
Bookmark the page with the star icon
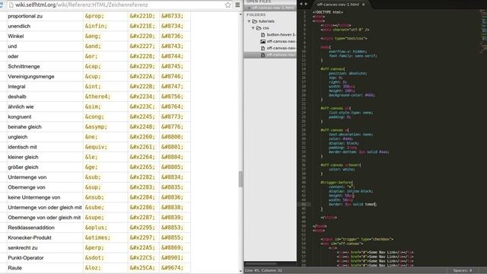[x=228, y=5]
